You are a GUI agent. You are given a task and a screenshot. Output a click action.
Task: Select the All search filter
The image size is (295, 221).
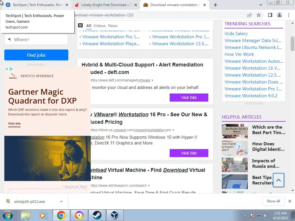pyautogui.click(x=89, y=26)
